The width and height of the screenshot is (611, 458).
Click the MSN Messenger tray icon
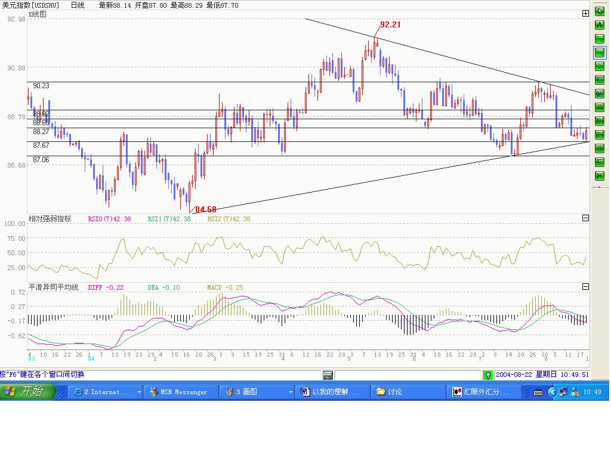coord(575,392)
